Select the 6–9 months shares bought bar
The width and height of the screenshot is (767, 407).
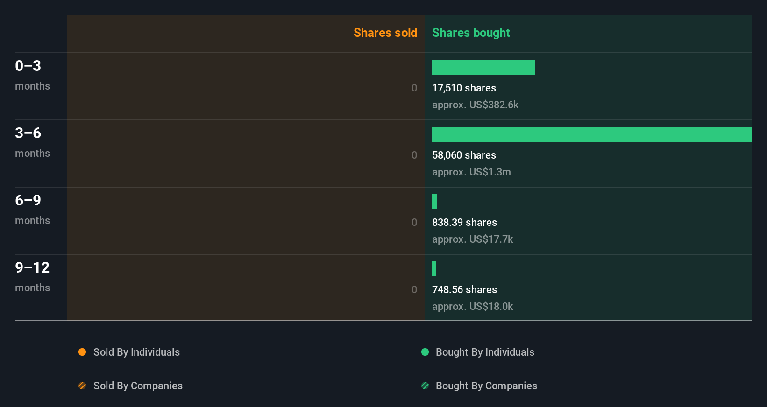point(434,202)
